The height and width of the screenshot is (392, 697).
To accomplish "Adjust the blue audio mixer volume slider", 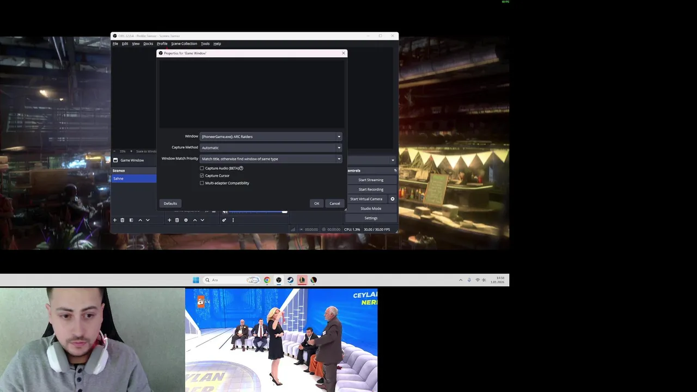I will pyautogui.click(x=258, y=211).
